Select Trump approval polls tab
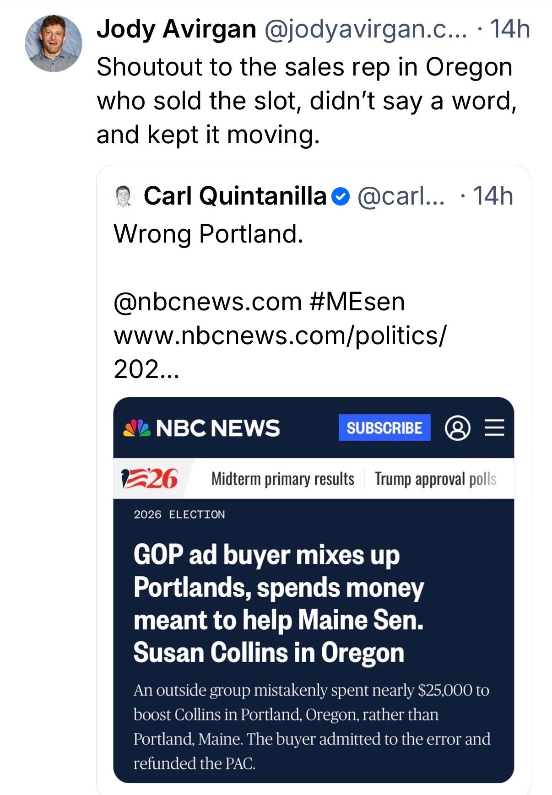The width and height of the screenshot is (552, 795). 435,479
